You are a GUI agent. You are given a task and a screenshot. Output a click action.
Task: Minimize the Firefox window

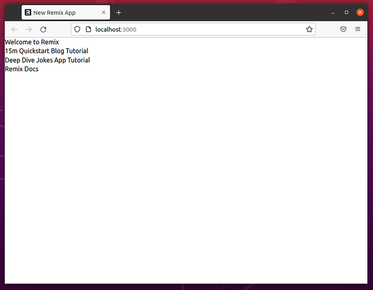pyautogui.click(x=333, y=13)
